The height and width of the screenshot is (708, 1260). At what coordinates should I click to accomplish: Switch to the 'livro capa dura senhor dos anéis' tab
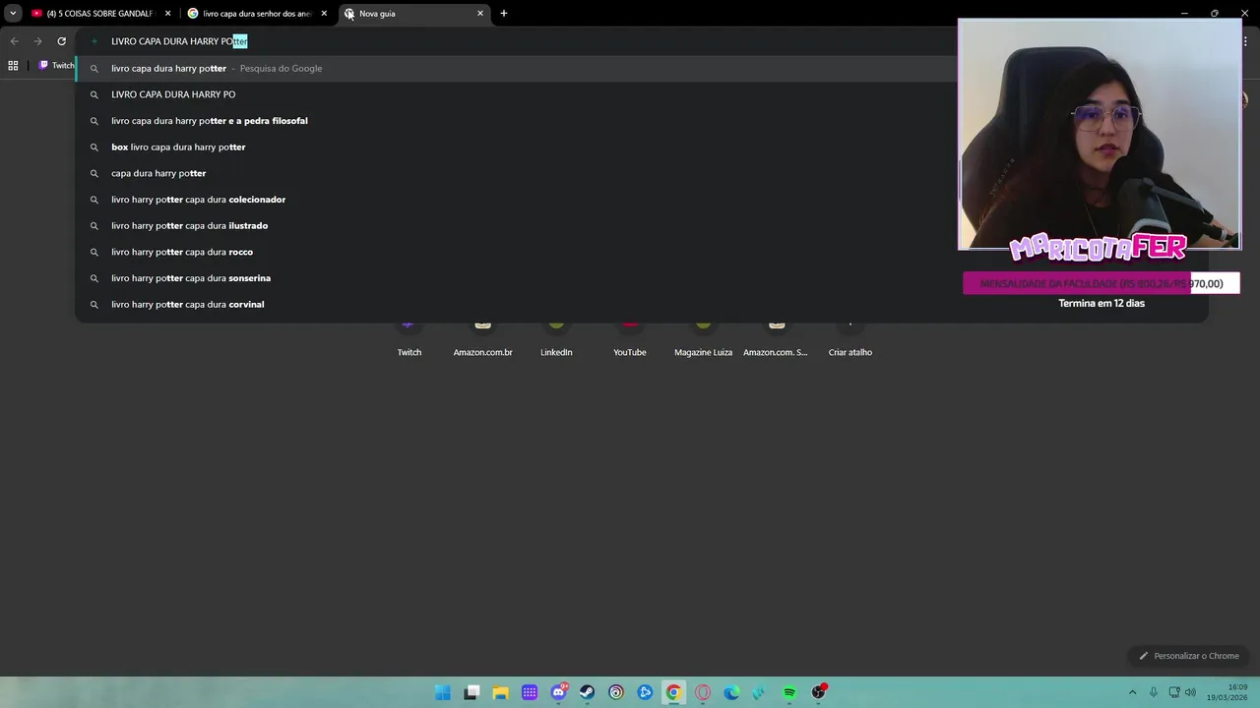tap(256, 14)
